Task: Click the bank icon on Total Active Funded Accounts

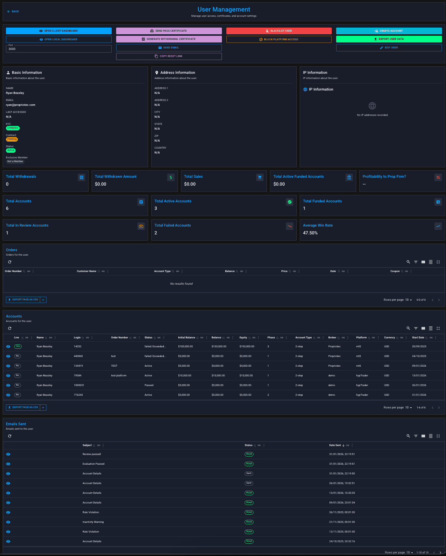Action: pyautogui.click(x=349, y=177)
